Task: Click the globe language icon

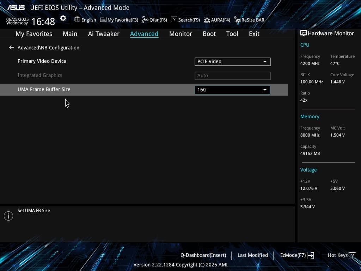Action: (77, 20)
